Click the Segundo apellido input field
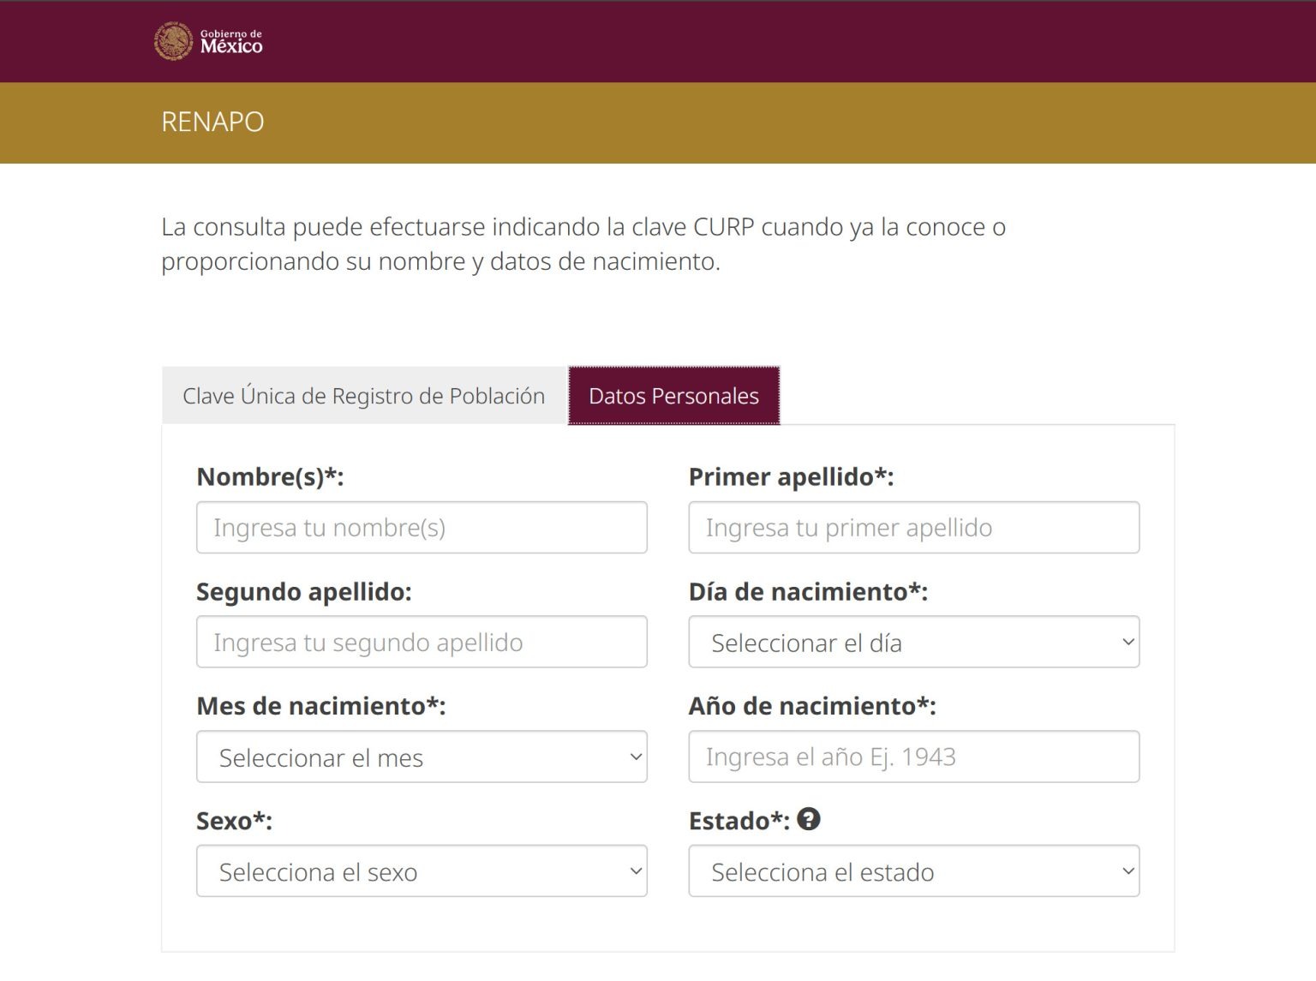 tap(422, 642)
